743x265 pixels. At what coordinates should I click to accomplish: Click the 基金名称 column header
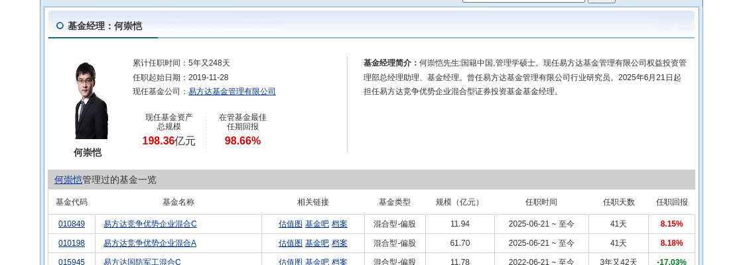pos(178,202)
